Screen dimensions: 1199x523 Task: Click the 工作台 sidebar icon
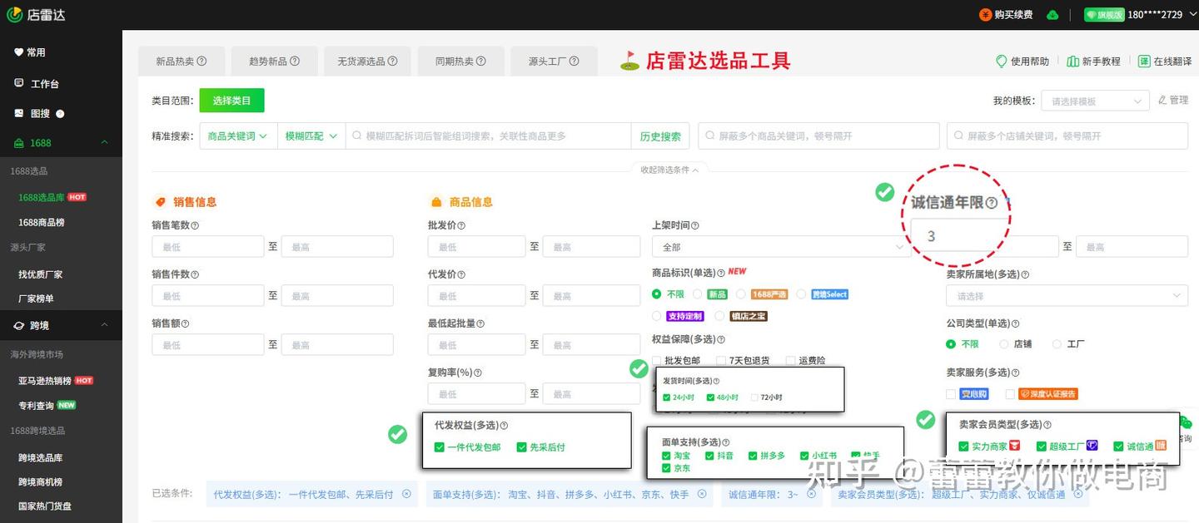pyautogui.click(x=19, y=83)
